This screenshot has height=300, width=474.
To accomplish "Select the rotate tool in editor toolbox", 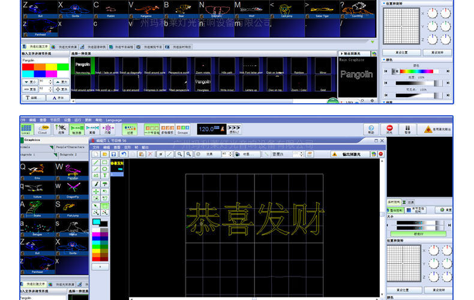I will 104,191.
